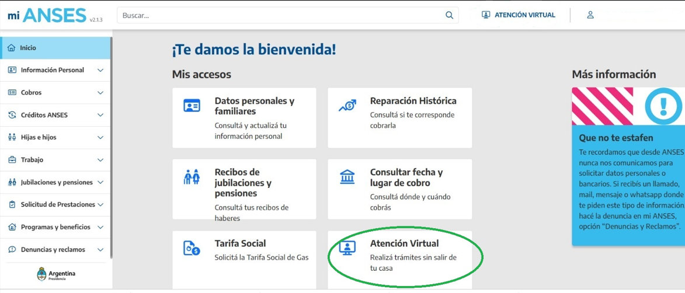Click the Denuncias y reclamos speech icon

click(12, 250)
